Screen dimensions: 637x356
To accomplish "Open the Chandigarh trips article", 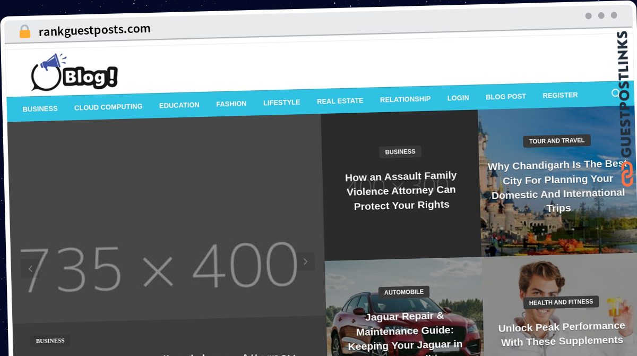I will [557, 187].
